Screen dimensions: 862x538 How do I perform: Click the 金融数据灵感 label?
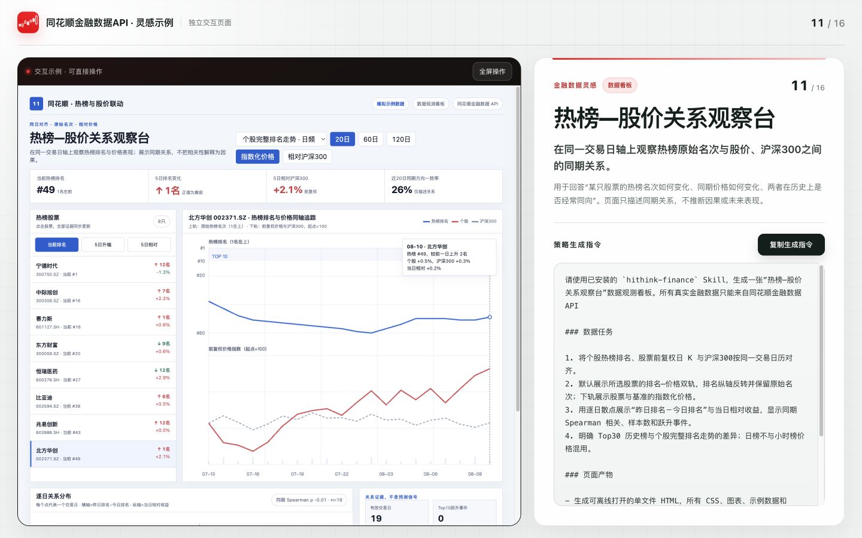click(575, 85)
